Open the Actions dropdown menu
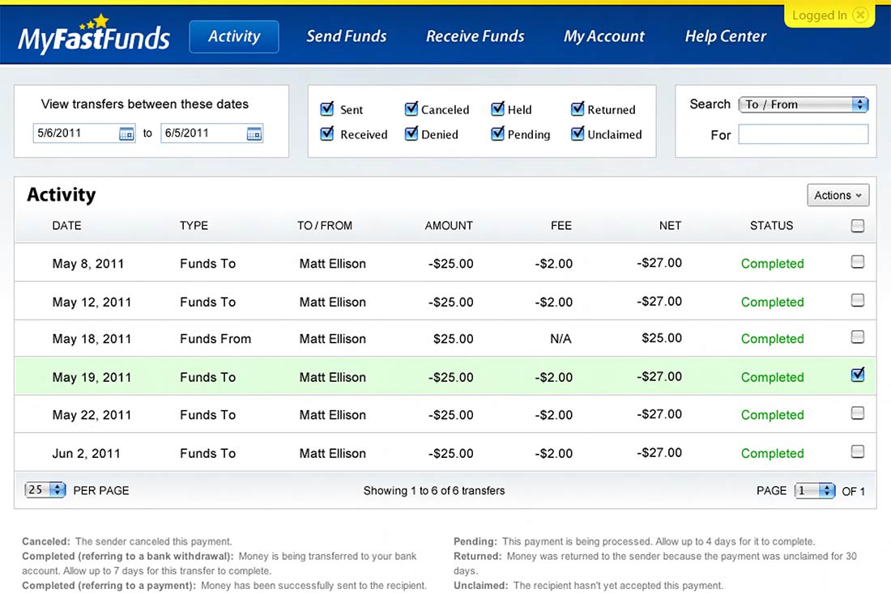The width and height of the screenshot is (891, 593). click(x=838, y=195)
